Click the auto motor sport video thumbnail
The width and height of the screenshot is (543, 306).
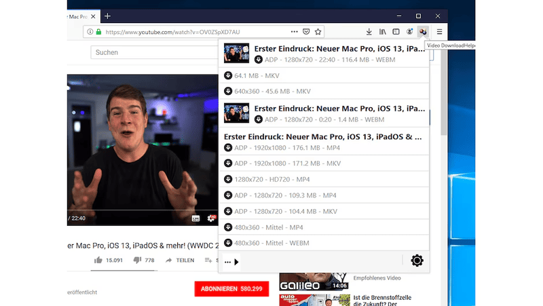(x=314, y=300)
